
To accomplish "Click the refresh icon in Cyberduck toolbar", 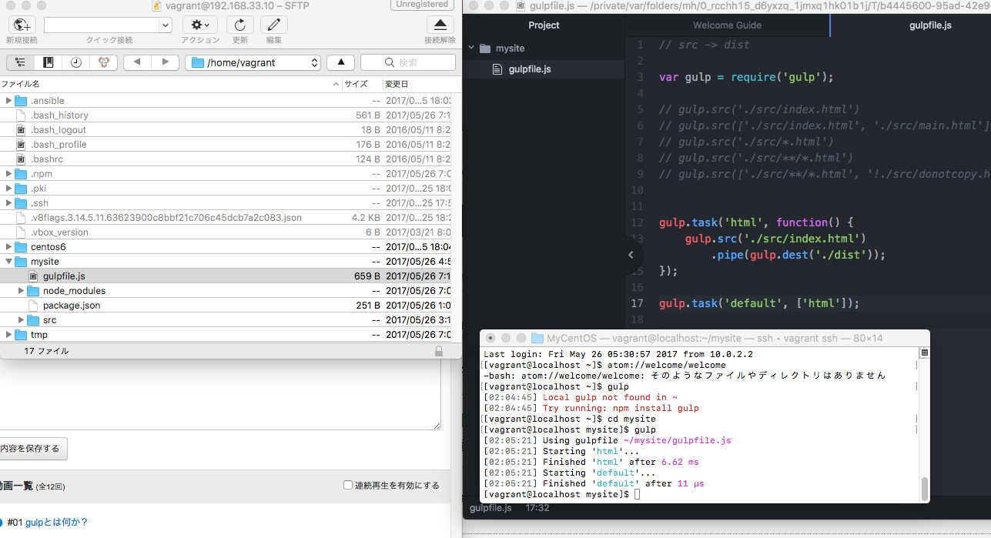I will coord(240,25).
